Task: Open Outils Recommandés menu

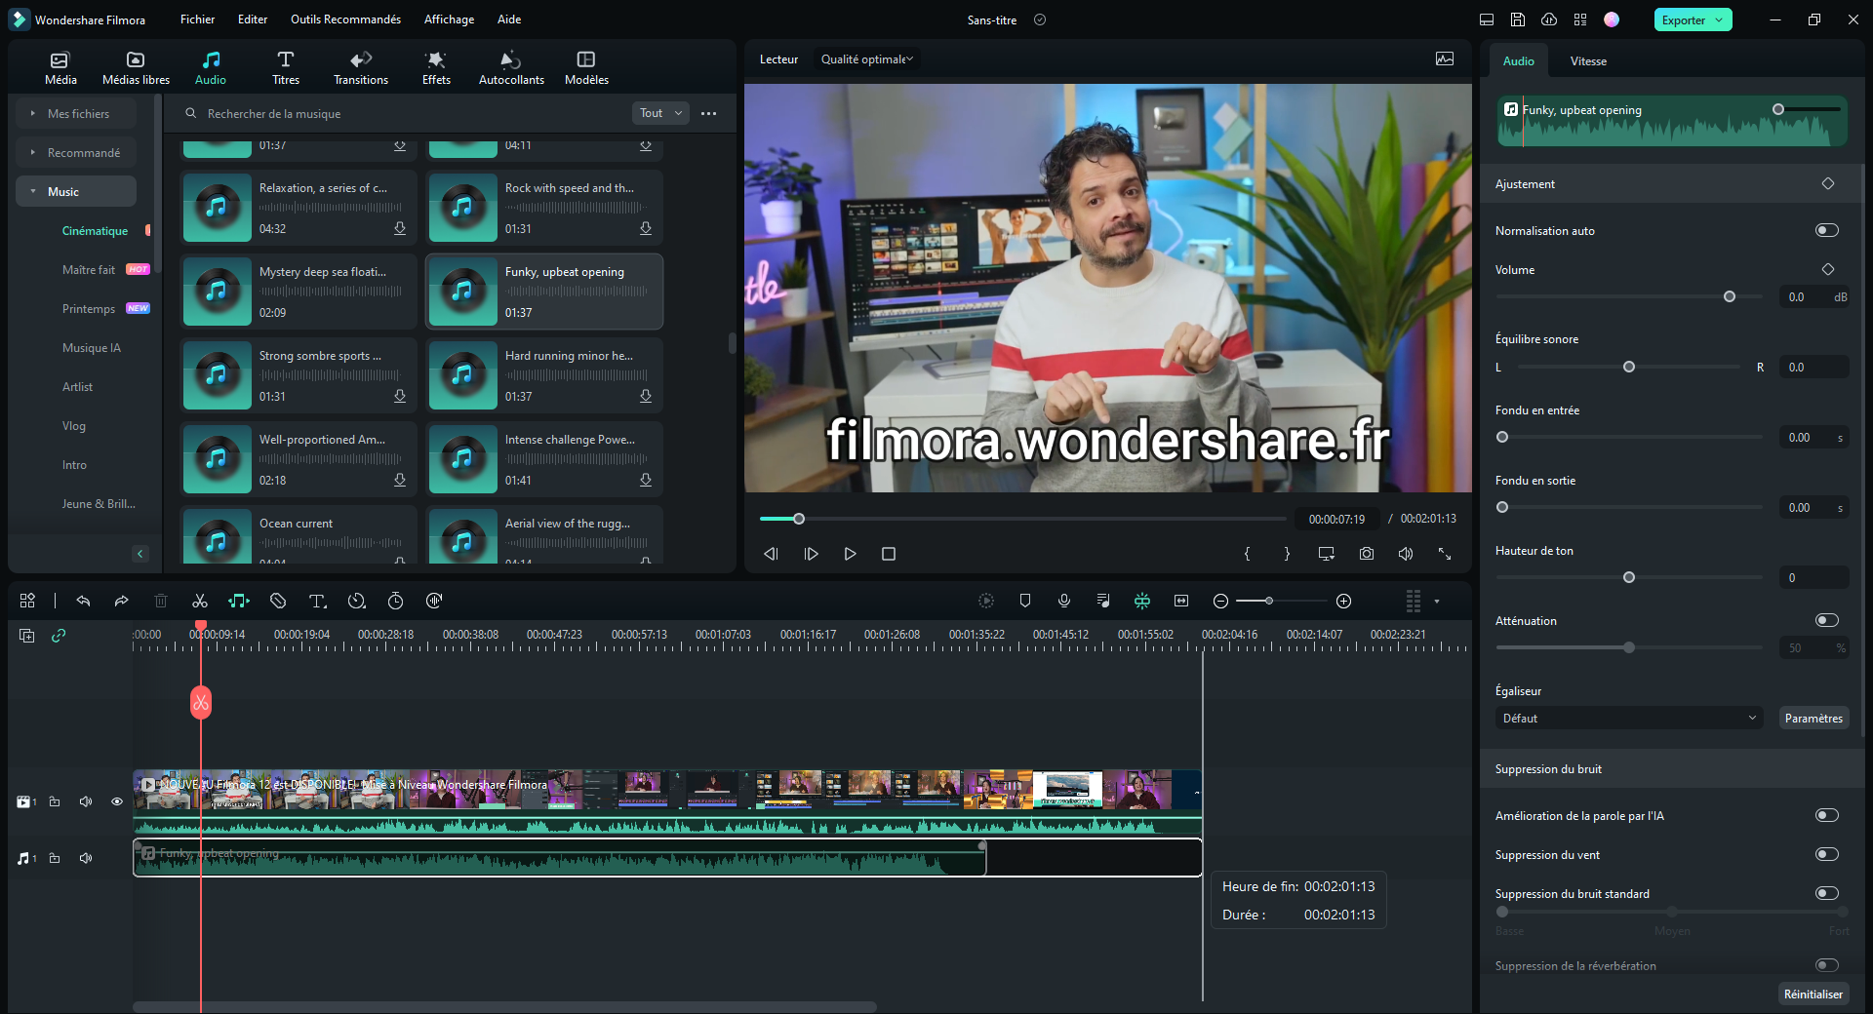Action: pyautogui.click(x=345, y=19)
